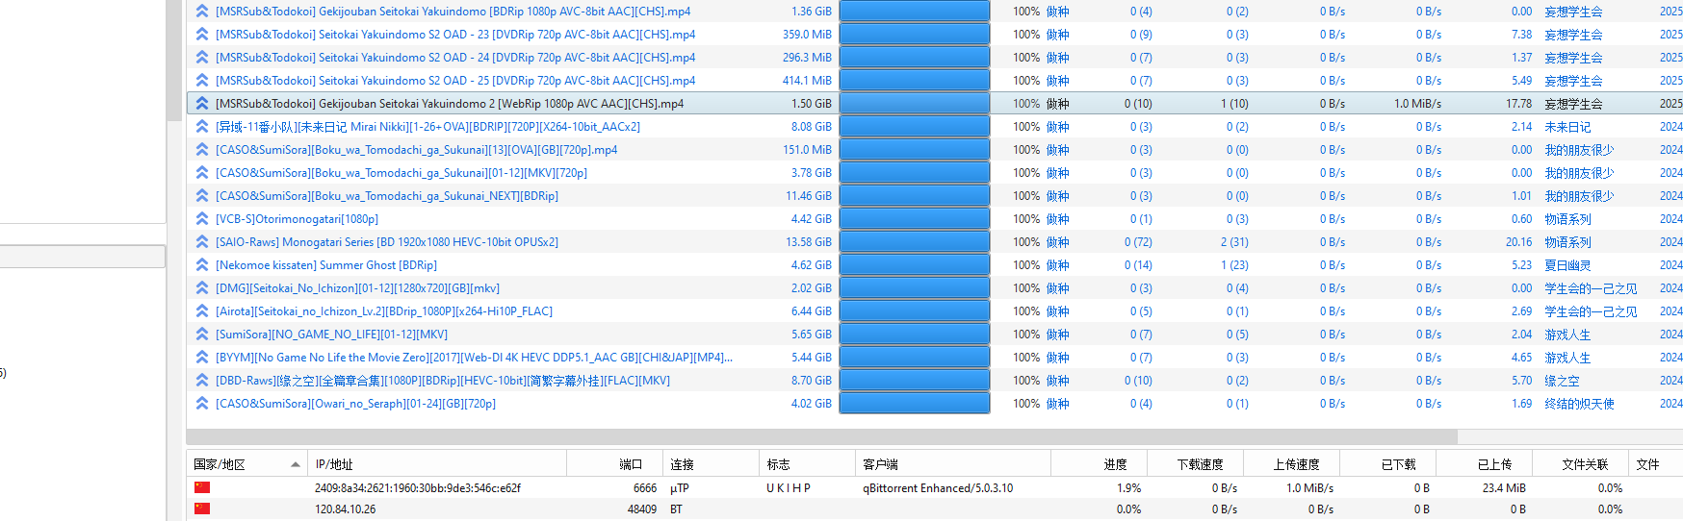Viewport: 1683px width, 521px height.
Task: Click category 缘之空
Action: click(1562, 381)
